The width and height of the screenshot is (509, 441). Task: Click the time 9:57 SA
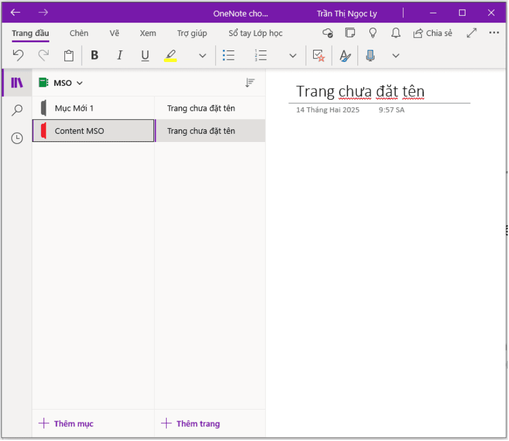[391, 110]
